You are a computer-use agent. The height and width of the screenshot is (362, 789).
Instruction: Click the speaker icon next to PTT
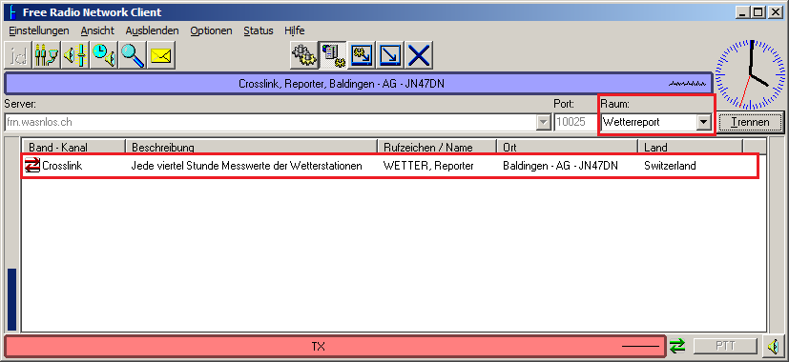coord(773,346)
